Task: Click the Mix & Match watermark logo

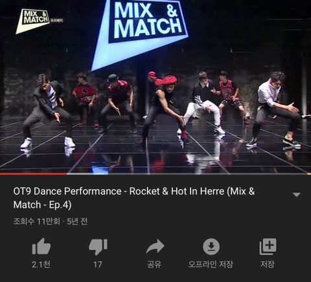Action: click(34, 21)
